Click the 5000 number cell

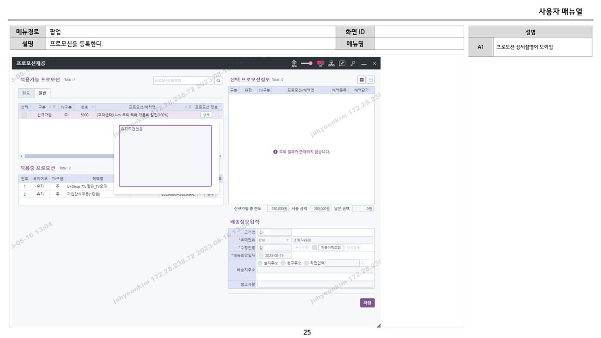point(85,115)
